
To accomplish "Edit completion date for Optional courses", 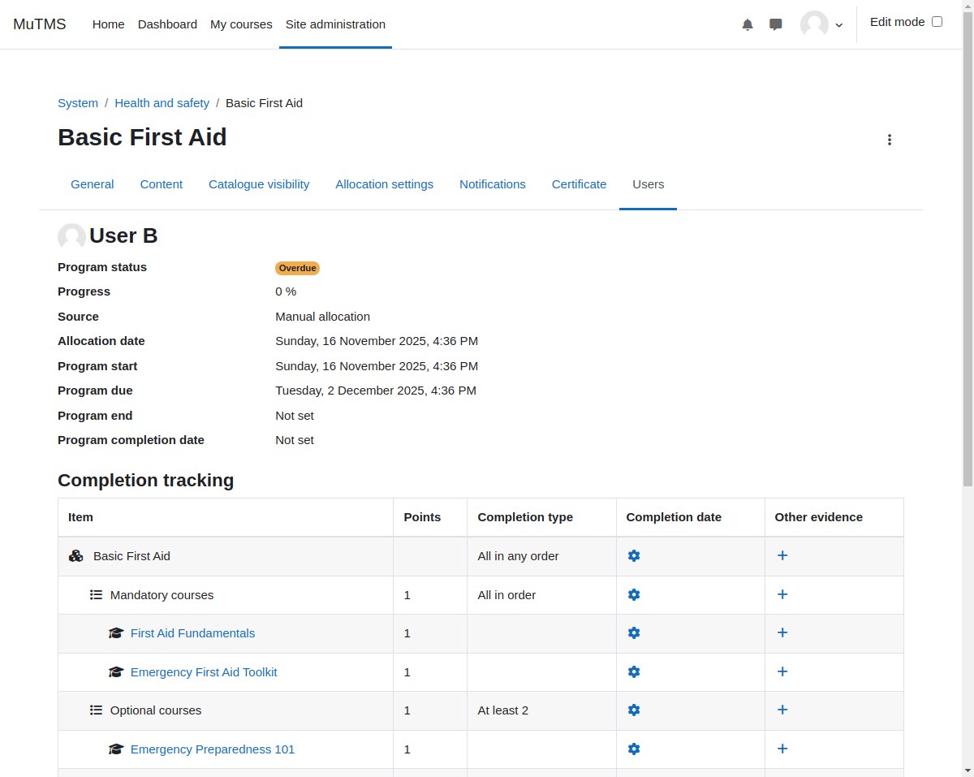I will (634, 710).
